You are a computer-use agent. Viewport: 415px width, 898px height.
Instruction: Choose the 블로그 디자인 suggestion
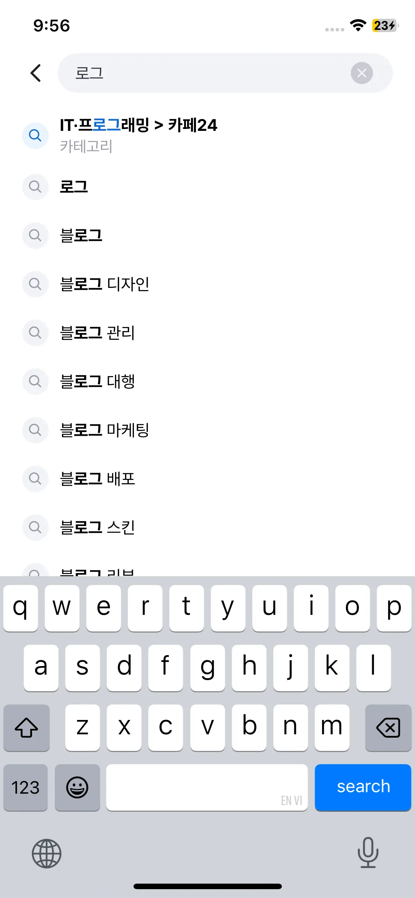[x=104, y=284]
